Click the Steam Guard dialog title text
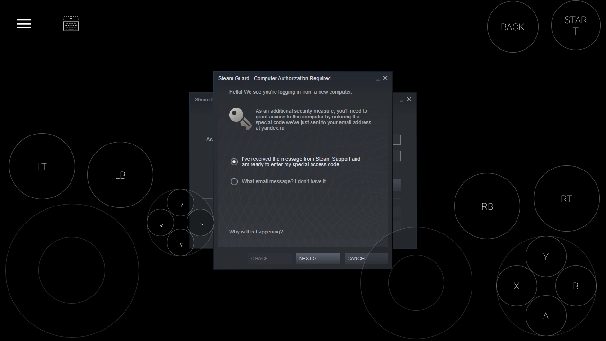606x341 pixels. [x=275, y=78]
